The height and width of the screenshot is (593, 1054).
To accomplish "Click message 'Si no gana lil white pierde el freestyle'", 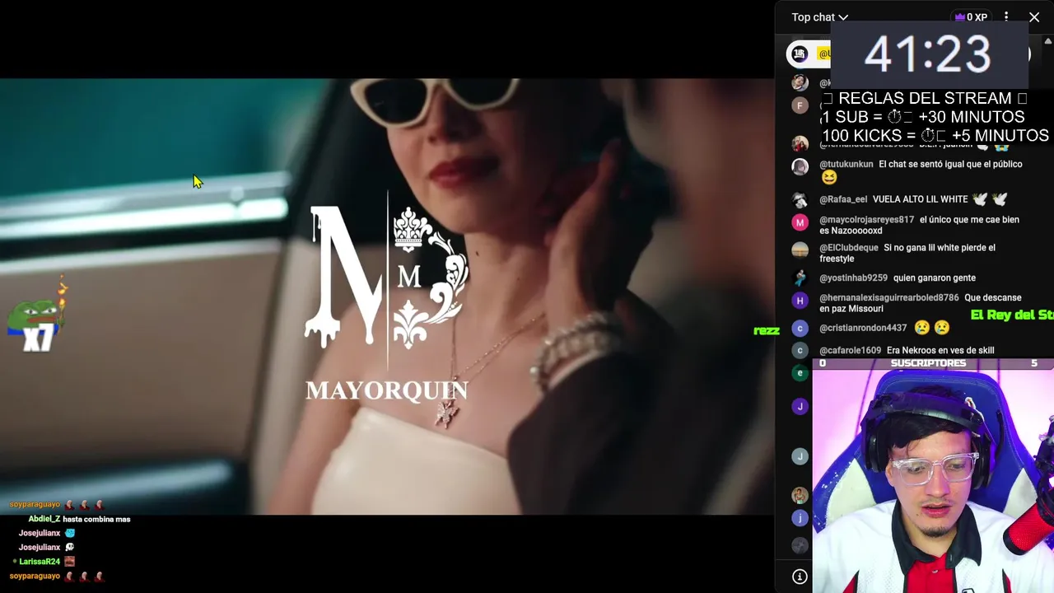I will [907, 253].
